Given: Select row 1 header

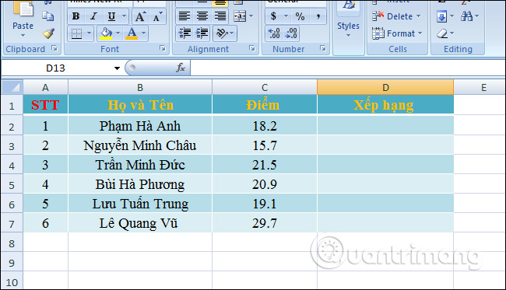Looking at the screenshot, I should coord(12,106).
